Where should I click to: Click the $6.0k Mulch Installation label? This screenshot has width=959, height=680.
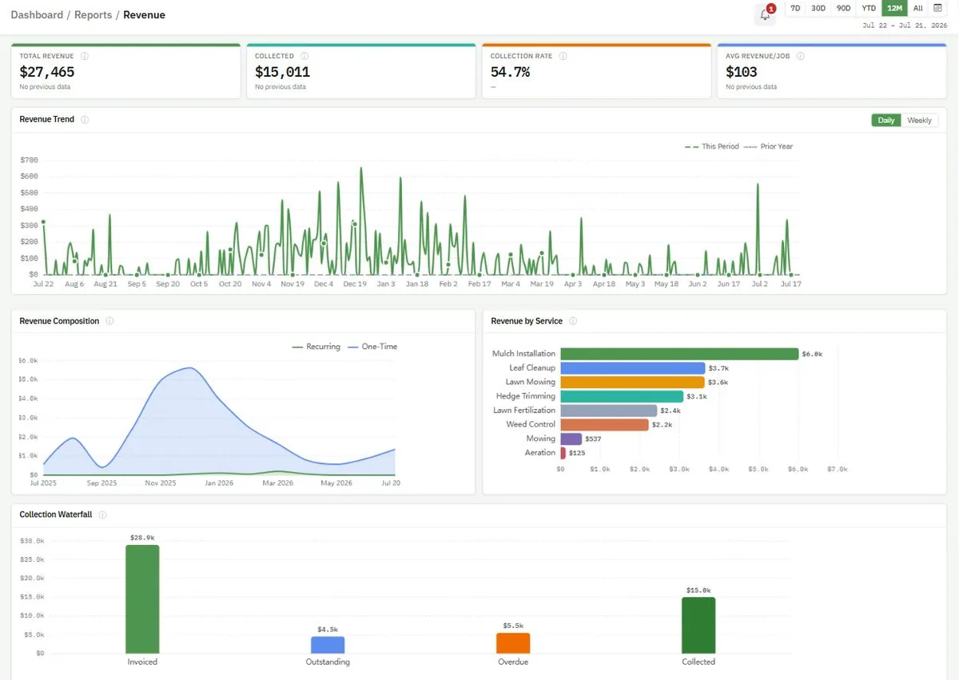pyautogui.click(x=812, y=354)
